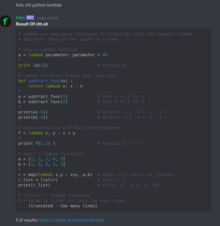Screen dimensions: 220x226
Task: Click the code line 'a = lambda parameter: parameter + 40'
Action: pyautogui.click(x=63, y=55)
